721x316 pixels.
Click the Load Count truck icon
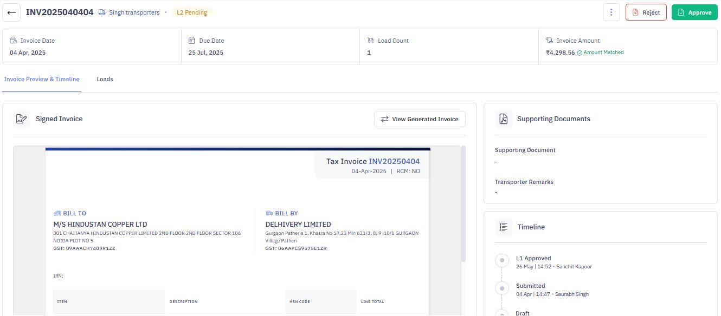(371, 41)
